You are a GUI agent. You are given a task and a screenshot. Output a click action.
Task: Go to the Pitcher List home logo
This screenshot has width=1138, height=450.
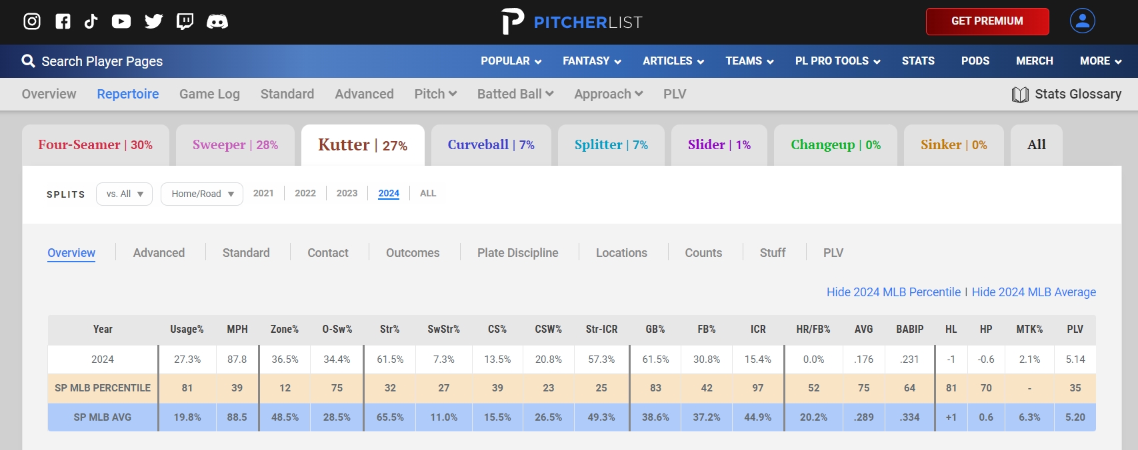point(571,21)
